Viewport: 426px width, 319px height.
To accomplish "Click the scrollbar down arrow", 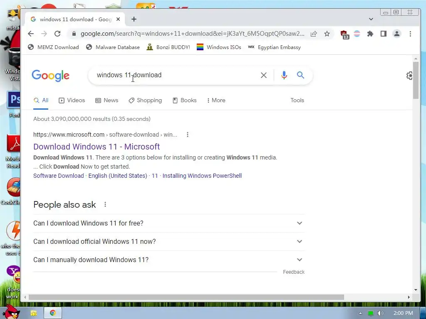I will pyautogui.click(x=416, y=290).
